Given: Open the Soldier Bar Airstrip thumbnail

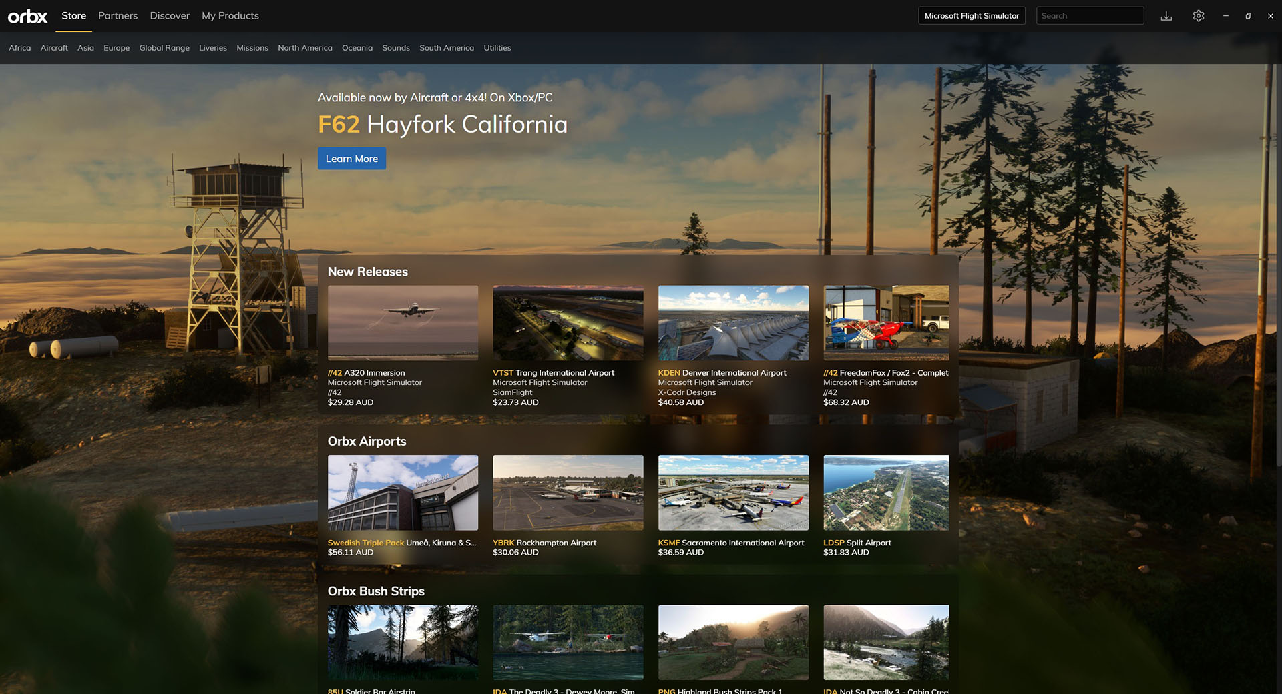Looking at the screenshot, I should click(403, 643).
